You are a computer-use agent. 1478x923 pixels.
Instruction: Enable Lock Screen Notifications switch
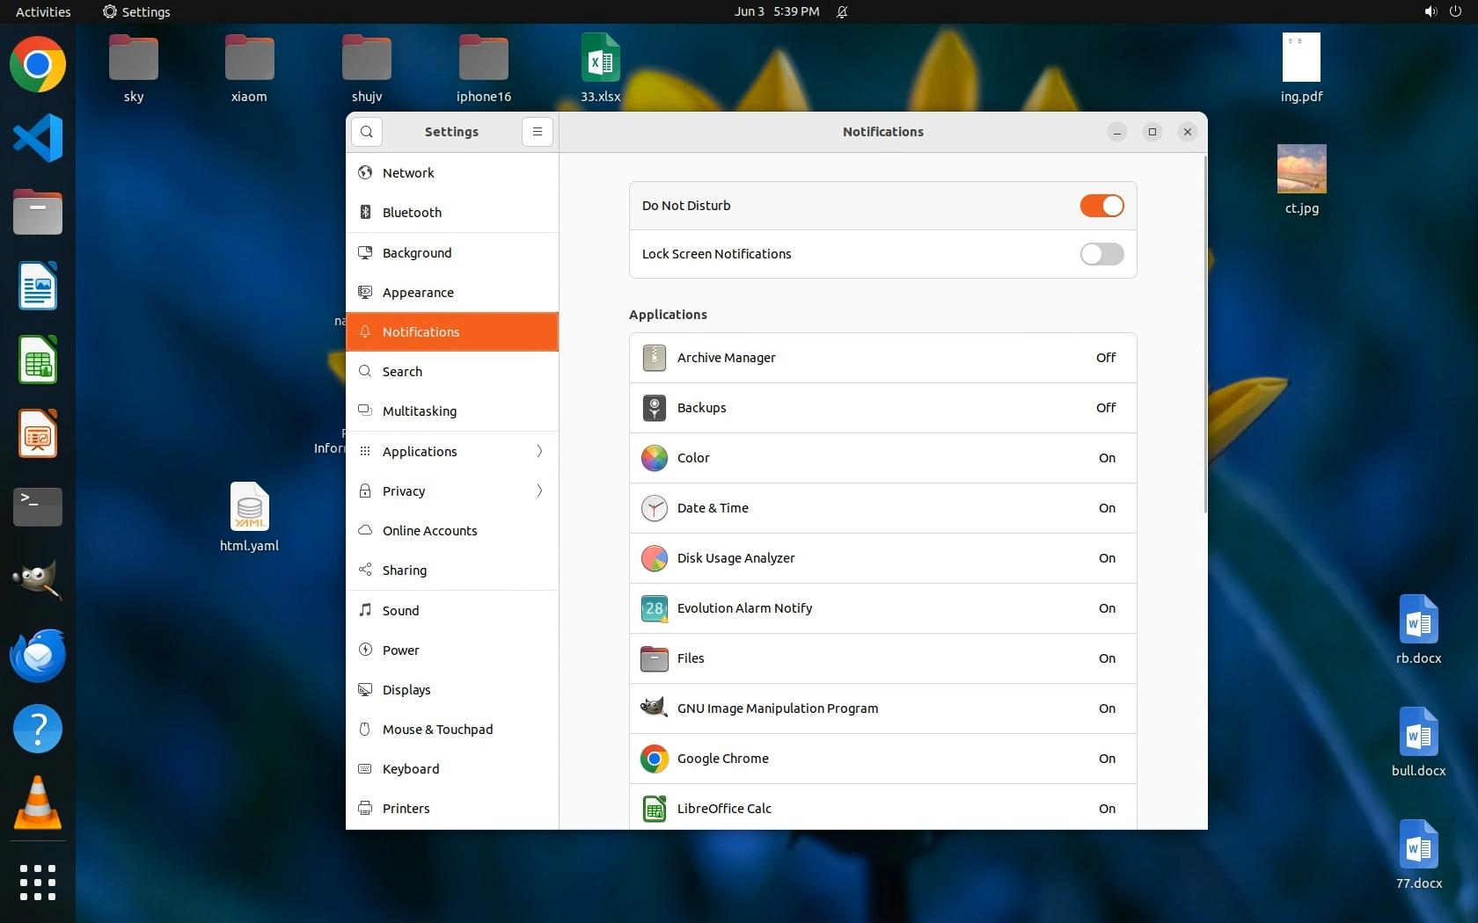pos(1101,254)
